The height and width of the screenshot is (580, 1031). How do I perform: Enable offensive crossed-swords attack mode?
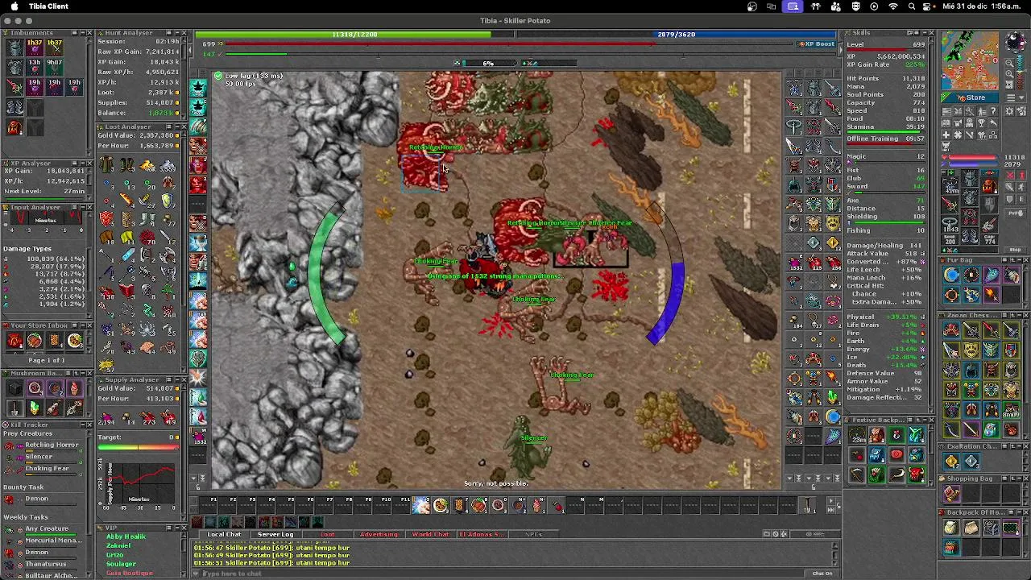[1009, 176]
